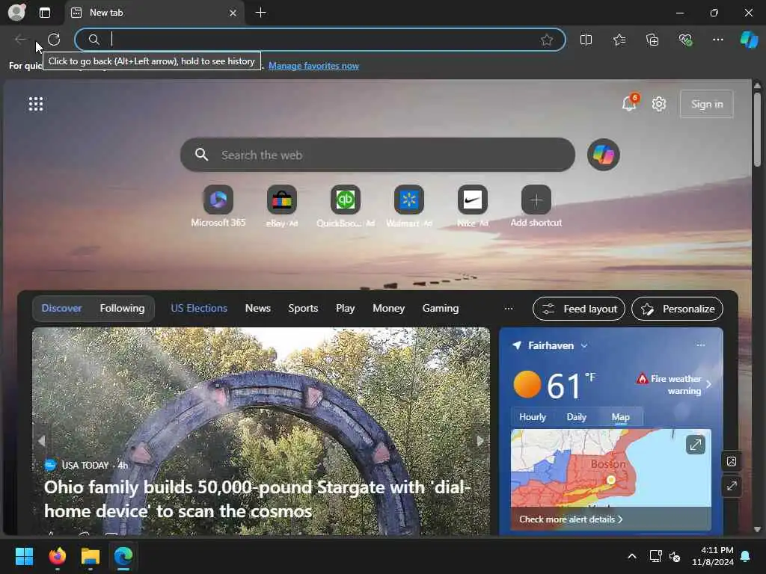Viewport: 766px width, 574px height.
Task: Open the Favorites list icon
Action: [619, 40]
